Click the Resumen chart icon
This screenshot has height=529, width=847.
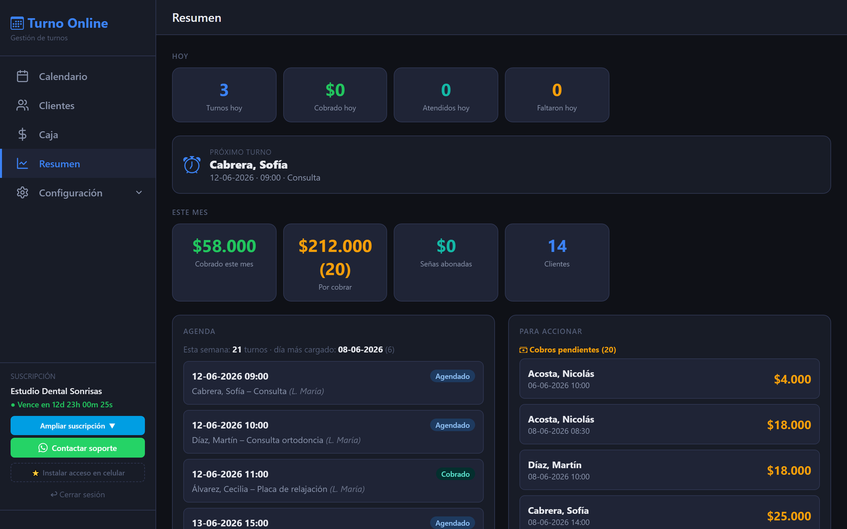pyautogui.click(x=22, y=163)
